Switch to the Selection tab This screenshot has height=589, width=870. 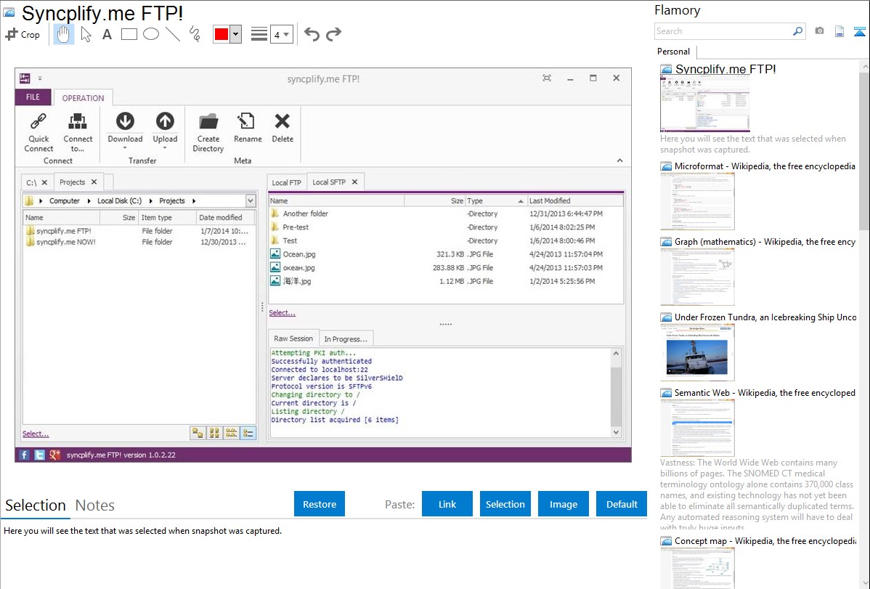click(36, 505)
